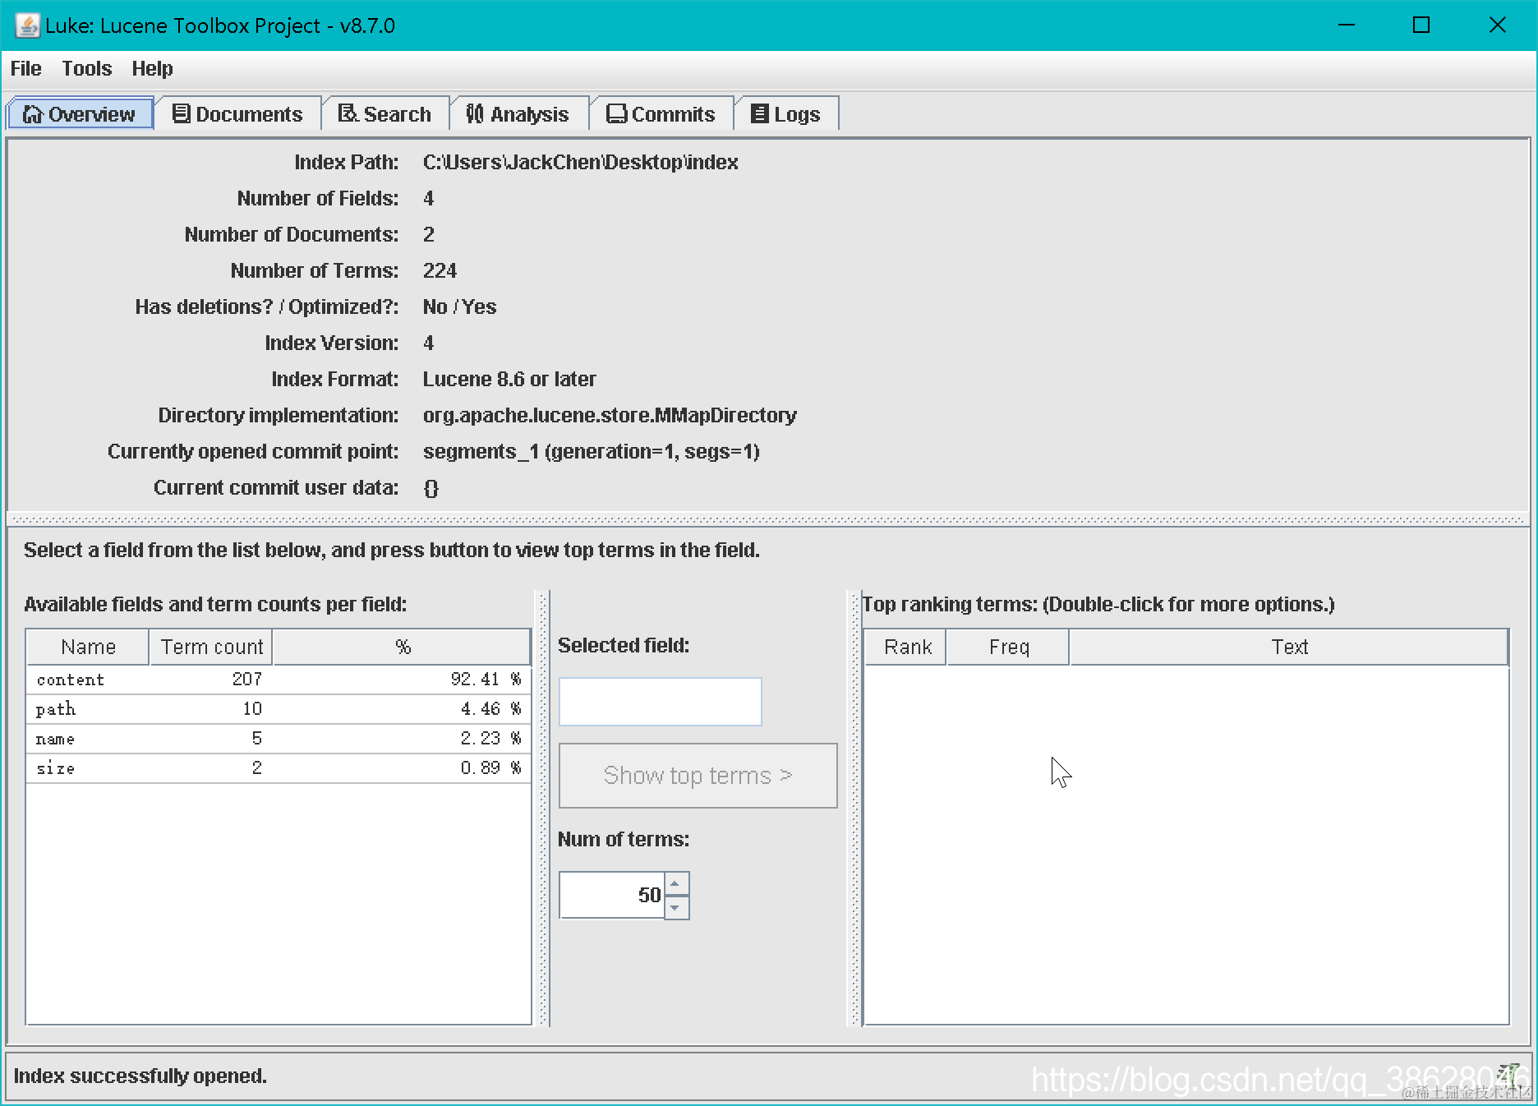Select the size field row

pyautogui.click(x=279, y=768)
